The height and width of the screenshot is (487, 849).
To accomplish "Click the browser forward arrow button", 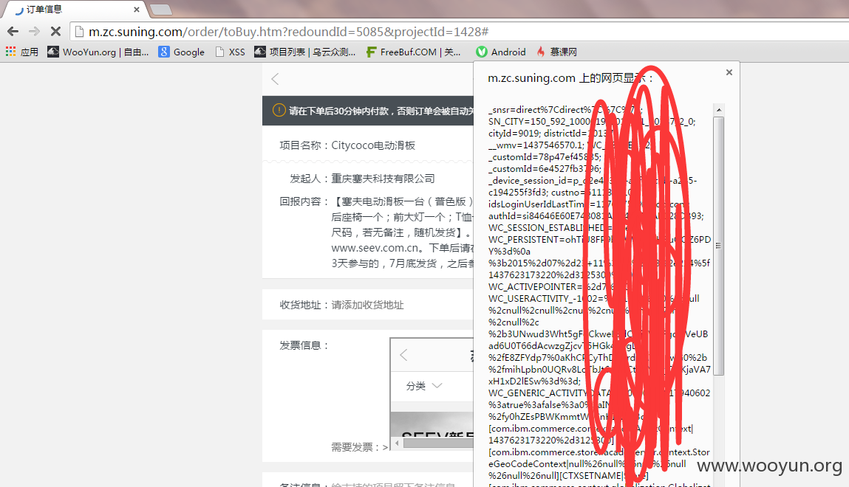I will point(34,31).
